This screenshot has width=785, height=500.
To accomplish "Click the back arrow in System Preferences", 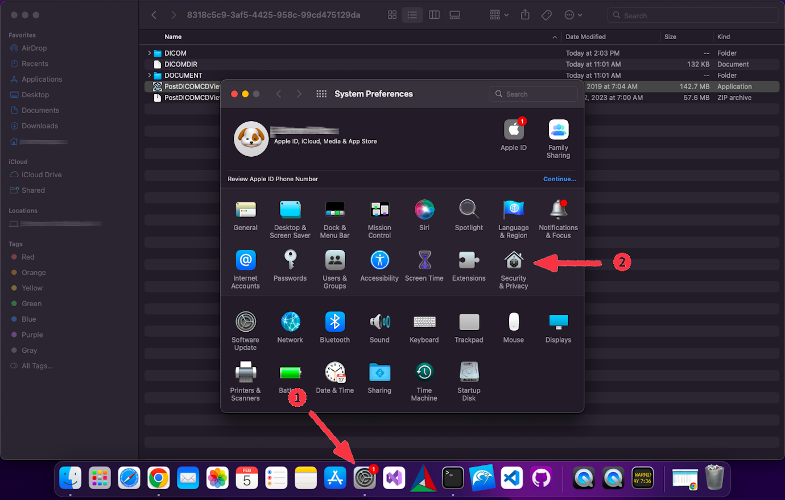I will 279,94.
